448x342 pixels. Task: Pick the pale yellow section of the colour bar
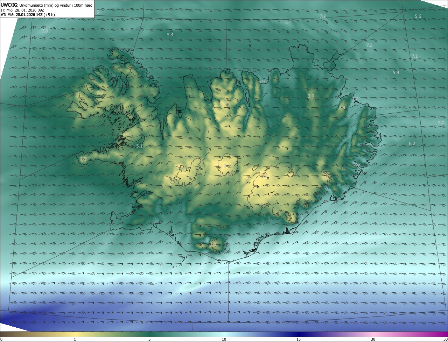[x=75, y=334]
